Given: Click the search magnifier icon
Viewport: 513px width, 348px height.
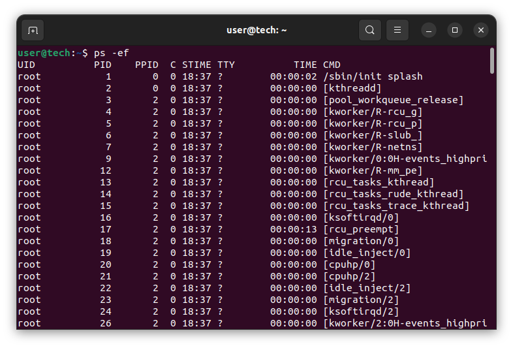Looking at the screenshot, I should [370, 30].
